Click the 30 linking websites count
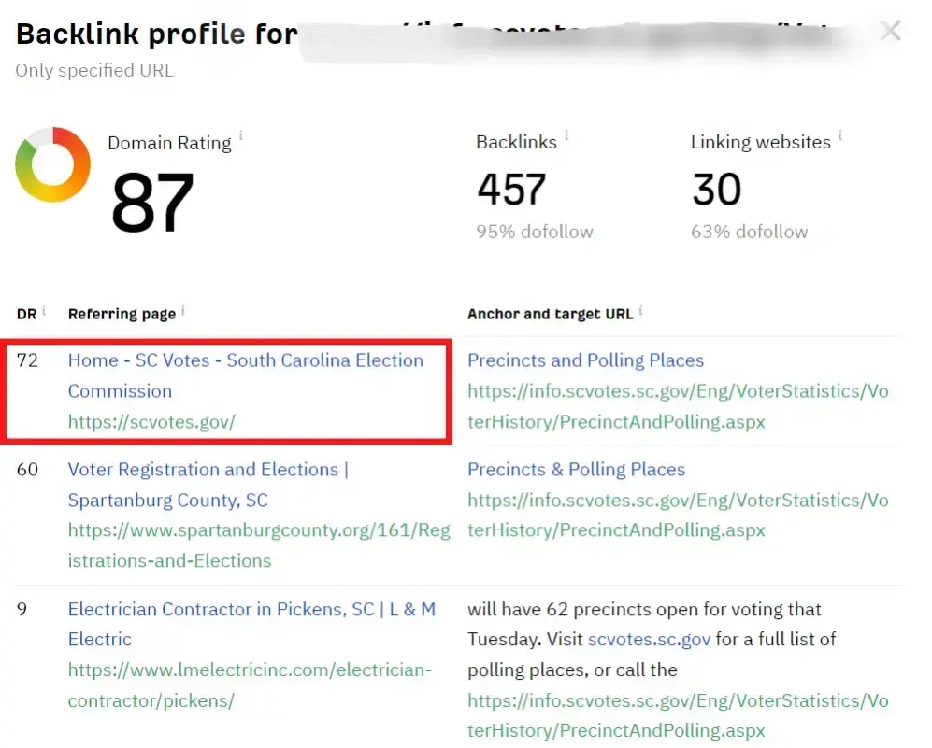Viewport: 932px width, 748px height. 716,190
